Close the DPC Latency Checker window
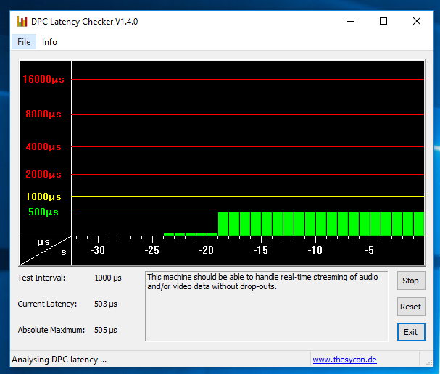440x374 pixels. (417, 21)
